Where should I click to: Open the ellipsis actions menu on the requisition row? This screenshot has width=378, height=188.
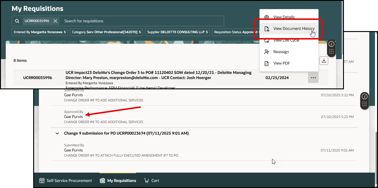313,78
